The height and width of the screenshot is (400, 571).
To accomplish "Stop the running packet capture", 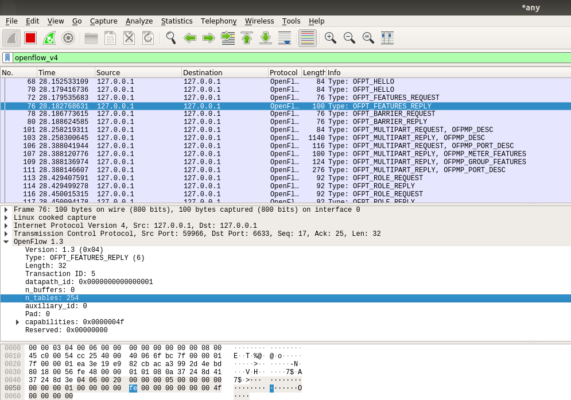I will coord(30,38).
